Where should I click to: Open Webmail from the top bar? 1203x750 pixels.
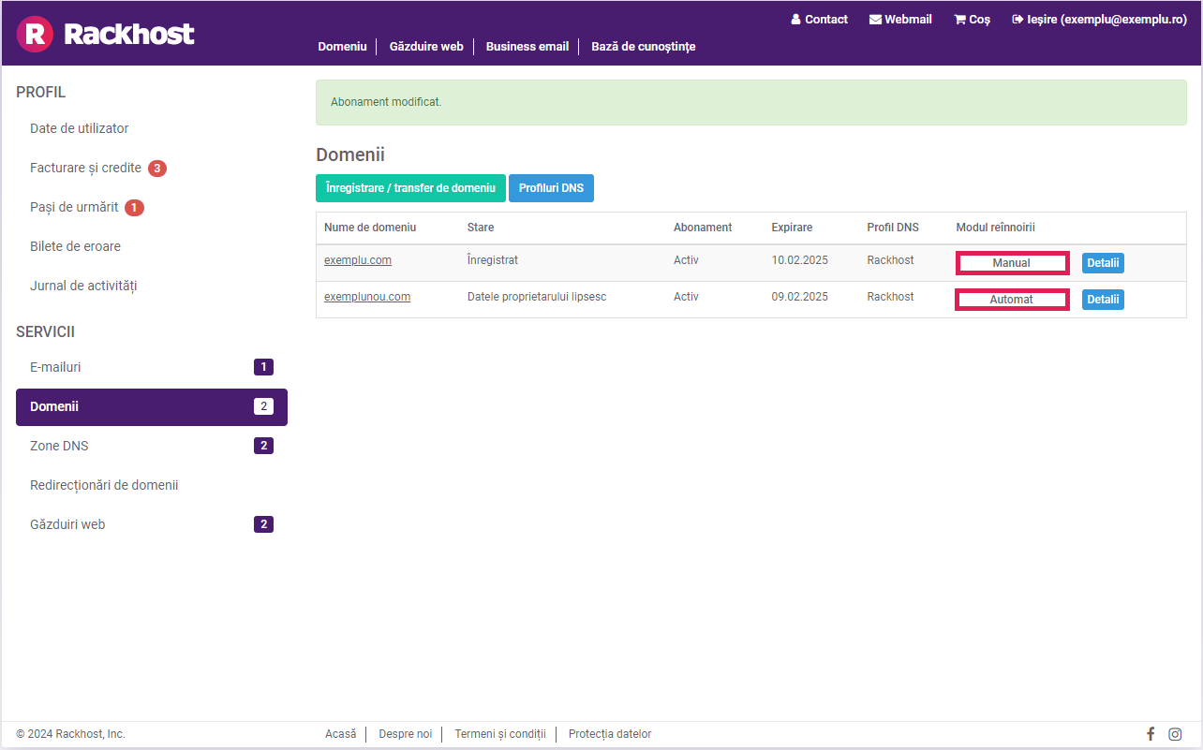(x=900, y=19)
